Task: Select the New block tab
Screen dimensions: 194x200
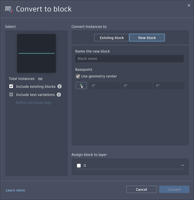Action: click(x=147, y=37)
